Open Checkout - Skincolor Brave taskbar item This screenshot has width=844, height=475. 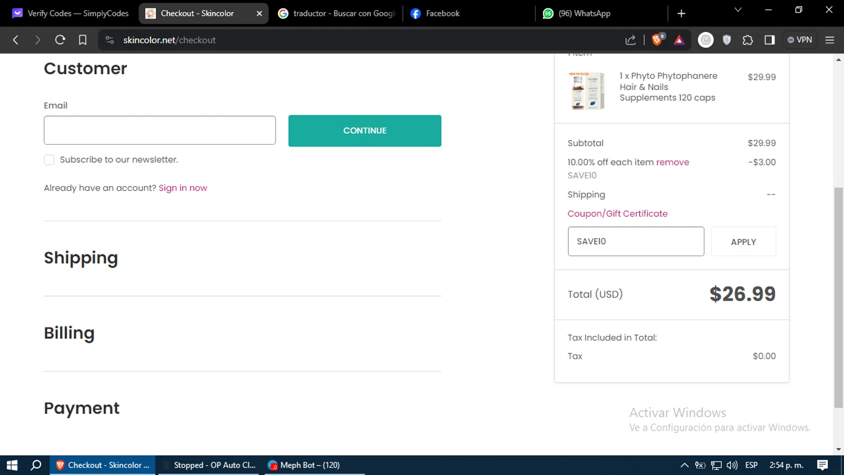pos(102,465)
